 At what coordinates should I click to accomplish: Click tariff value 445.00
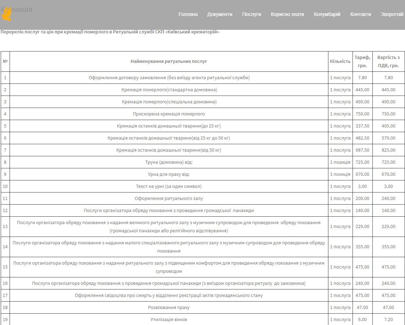click(362, 90)
